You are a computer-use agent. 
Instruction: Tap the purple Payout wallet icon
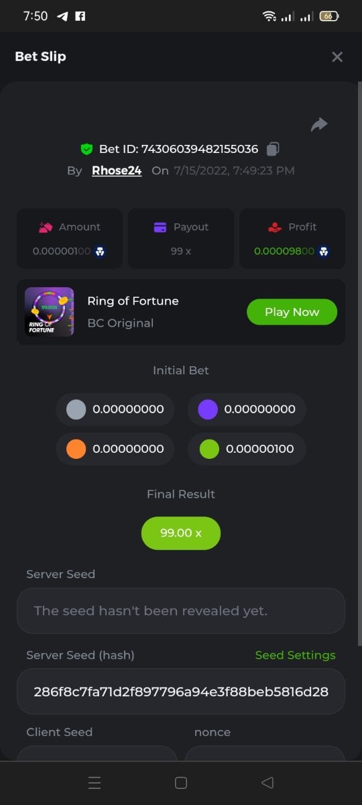coord(160,227)
